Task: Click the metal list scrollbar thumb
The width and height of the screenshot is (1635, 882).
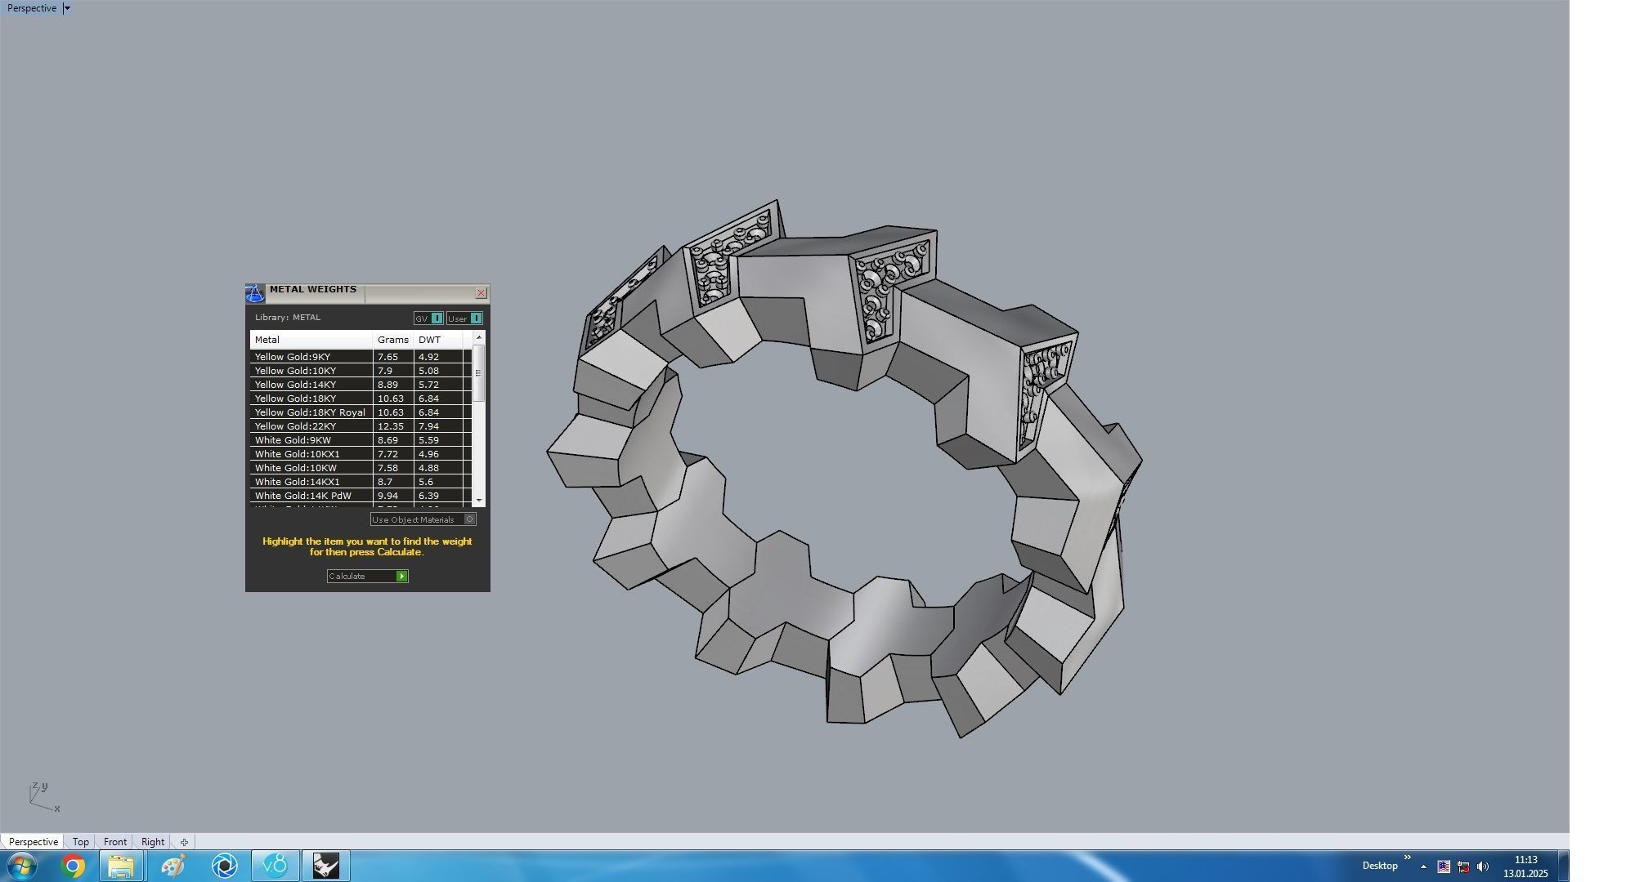Action: click(479, 373)
